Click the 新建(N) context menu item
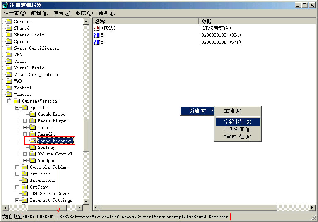This screenshot has width=318, height=222. [x=198, y=111]
